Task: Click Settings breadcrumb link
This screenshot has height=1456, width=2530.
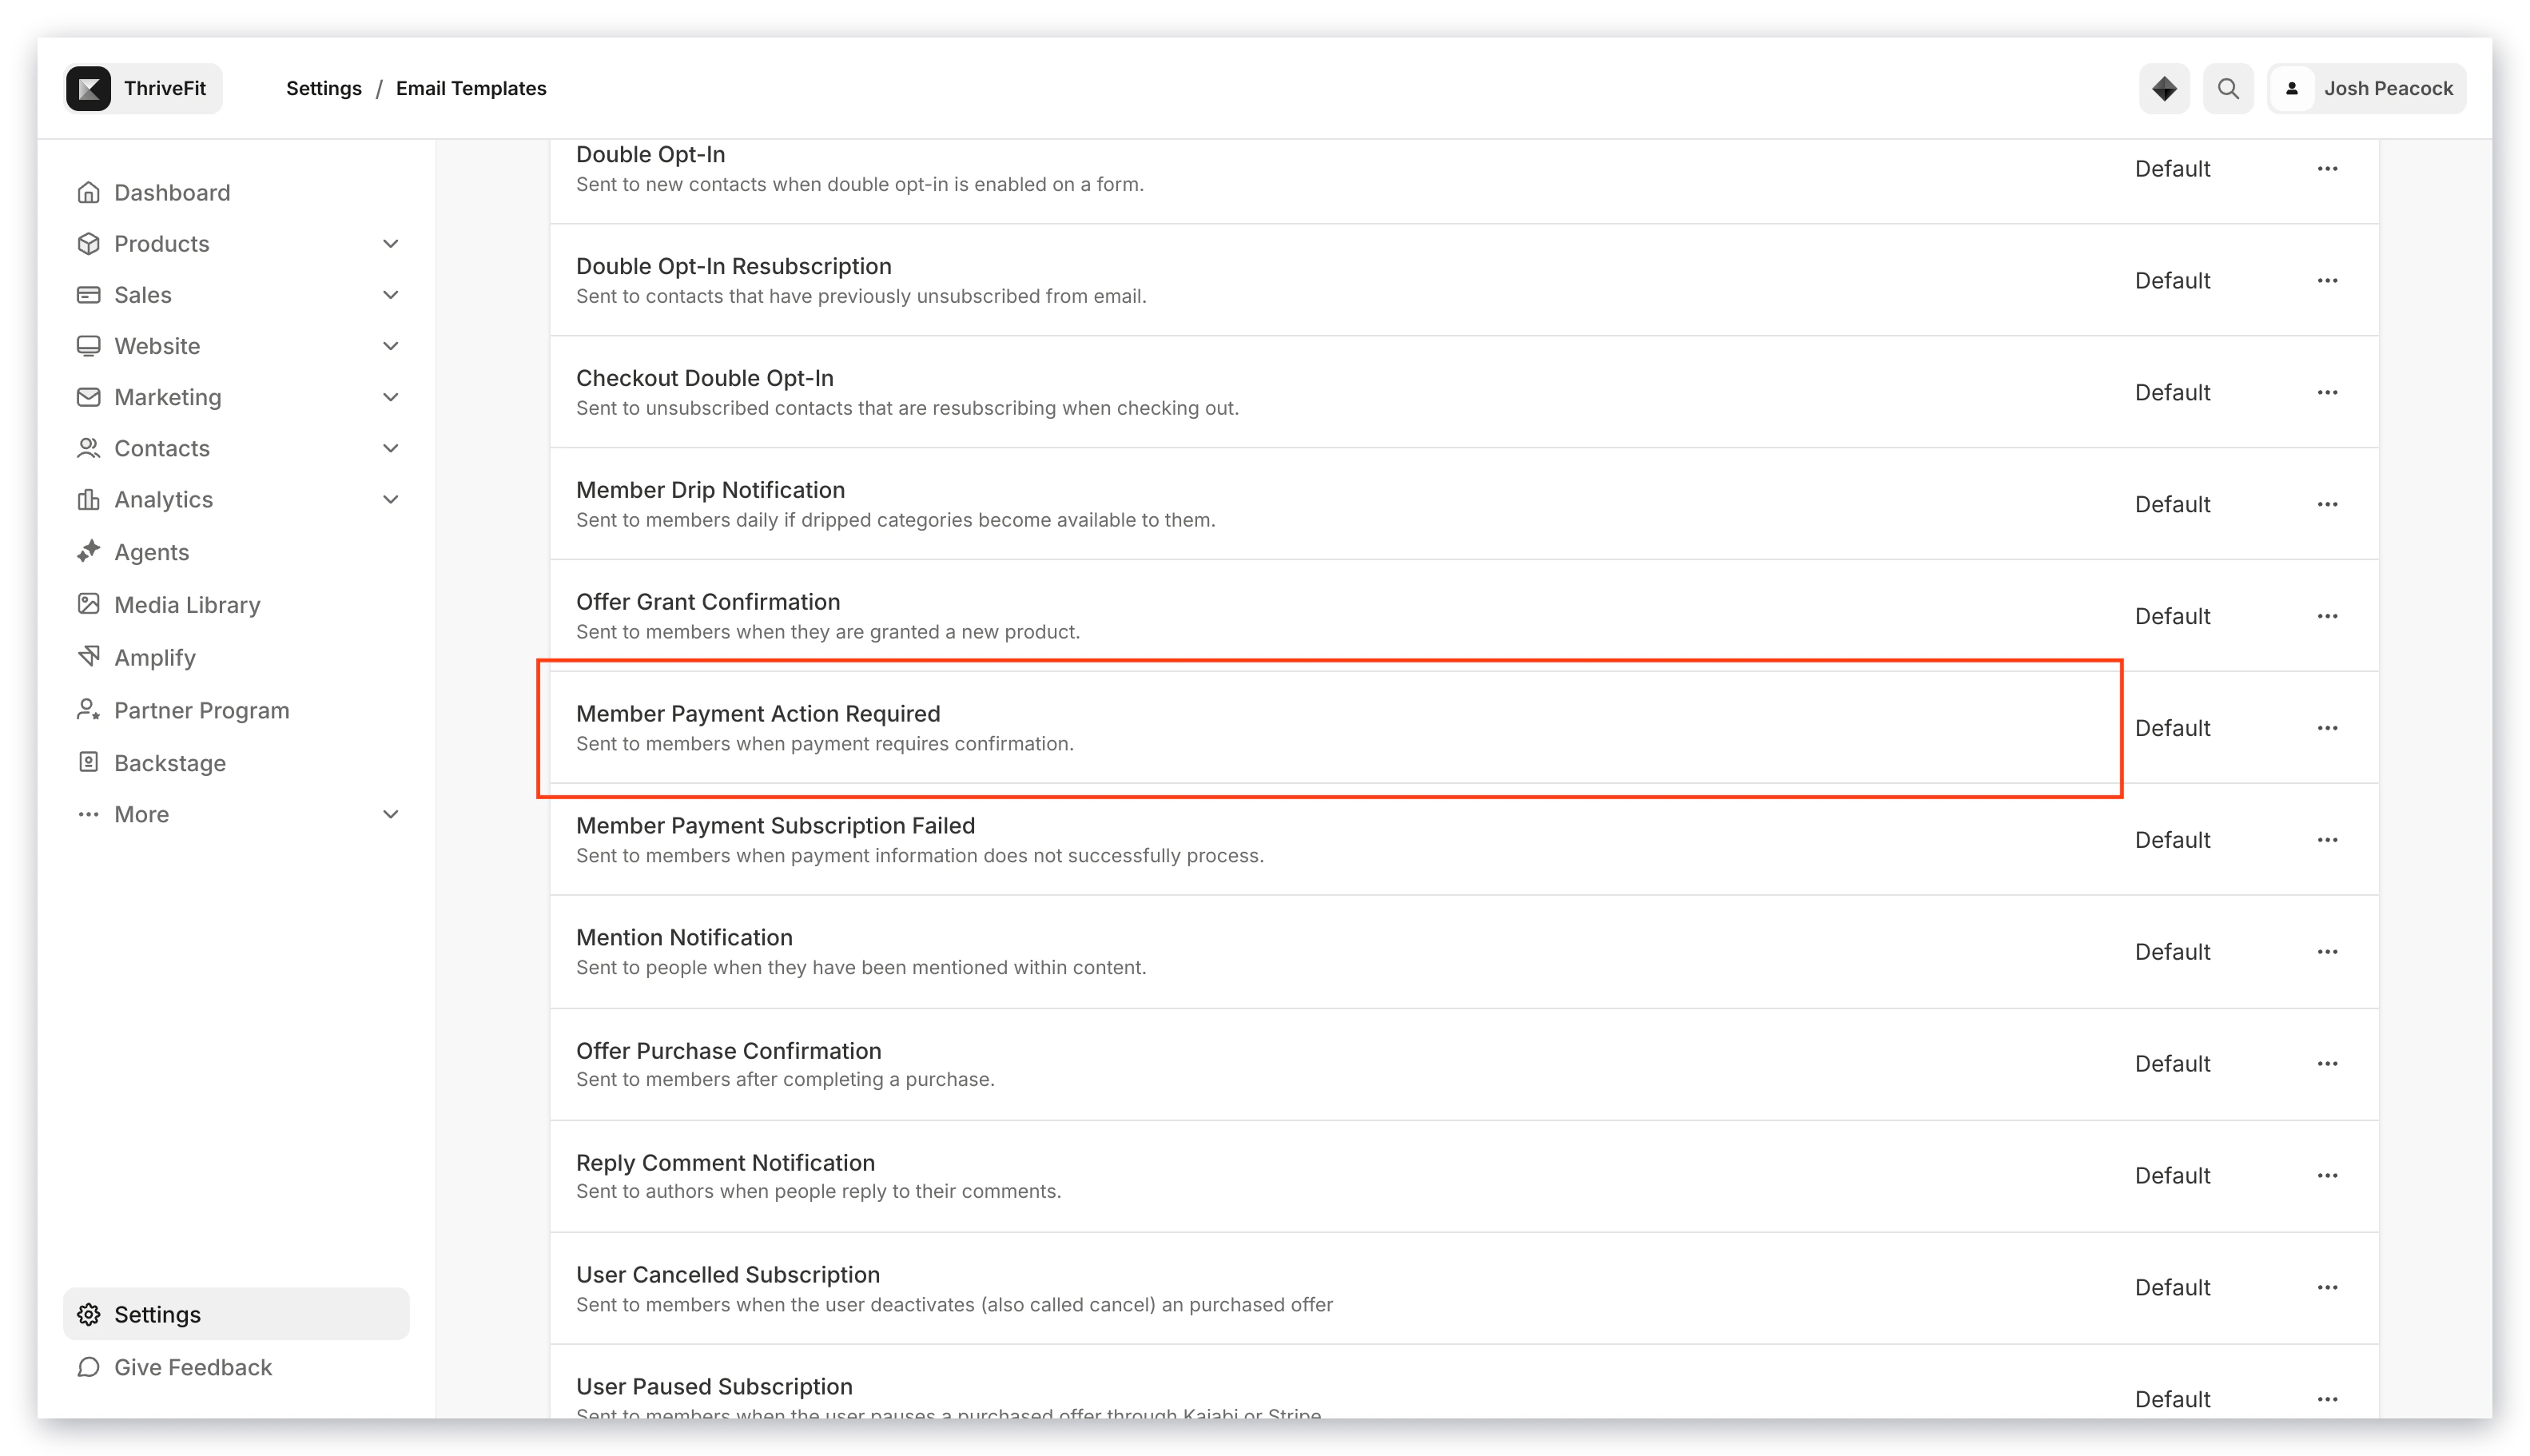Action: click(x=324, y=88)
